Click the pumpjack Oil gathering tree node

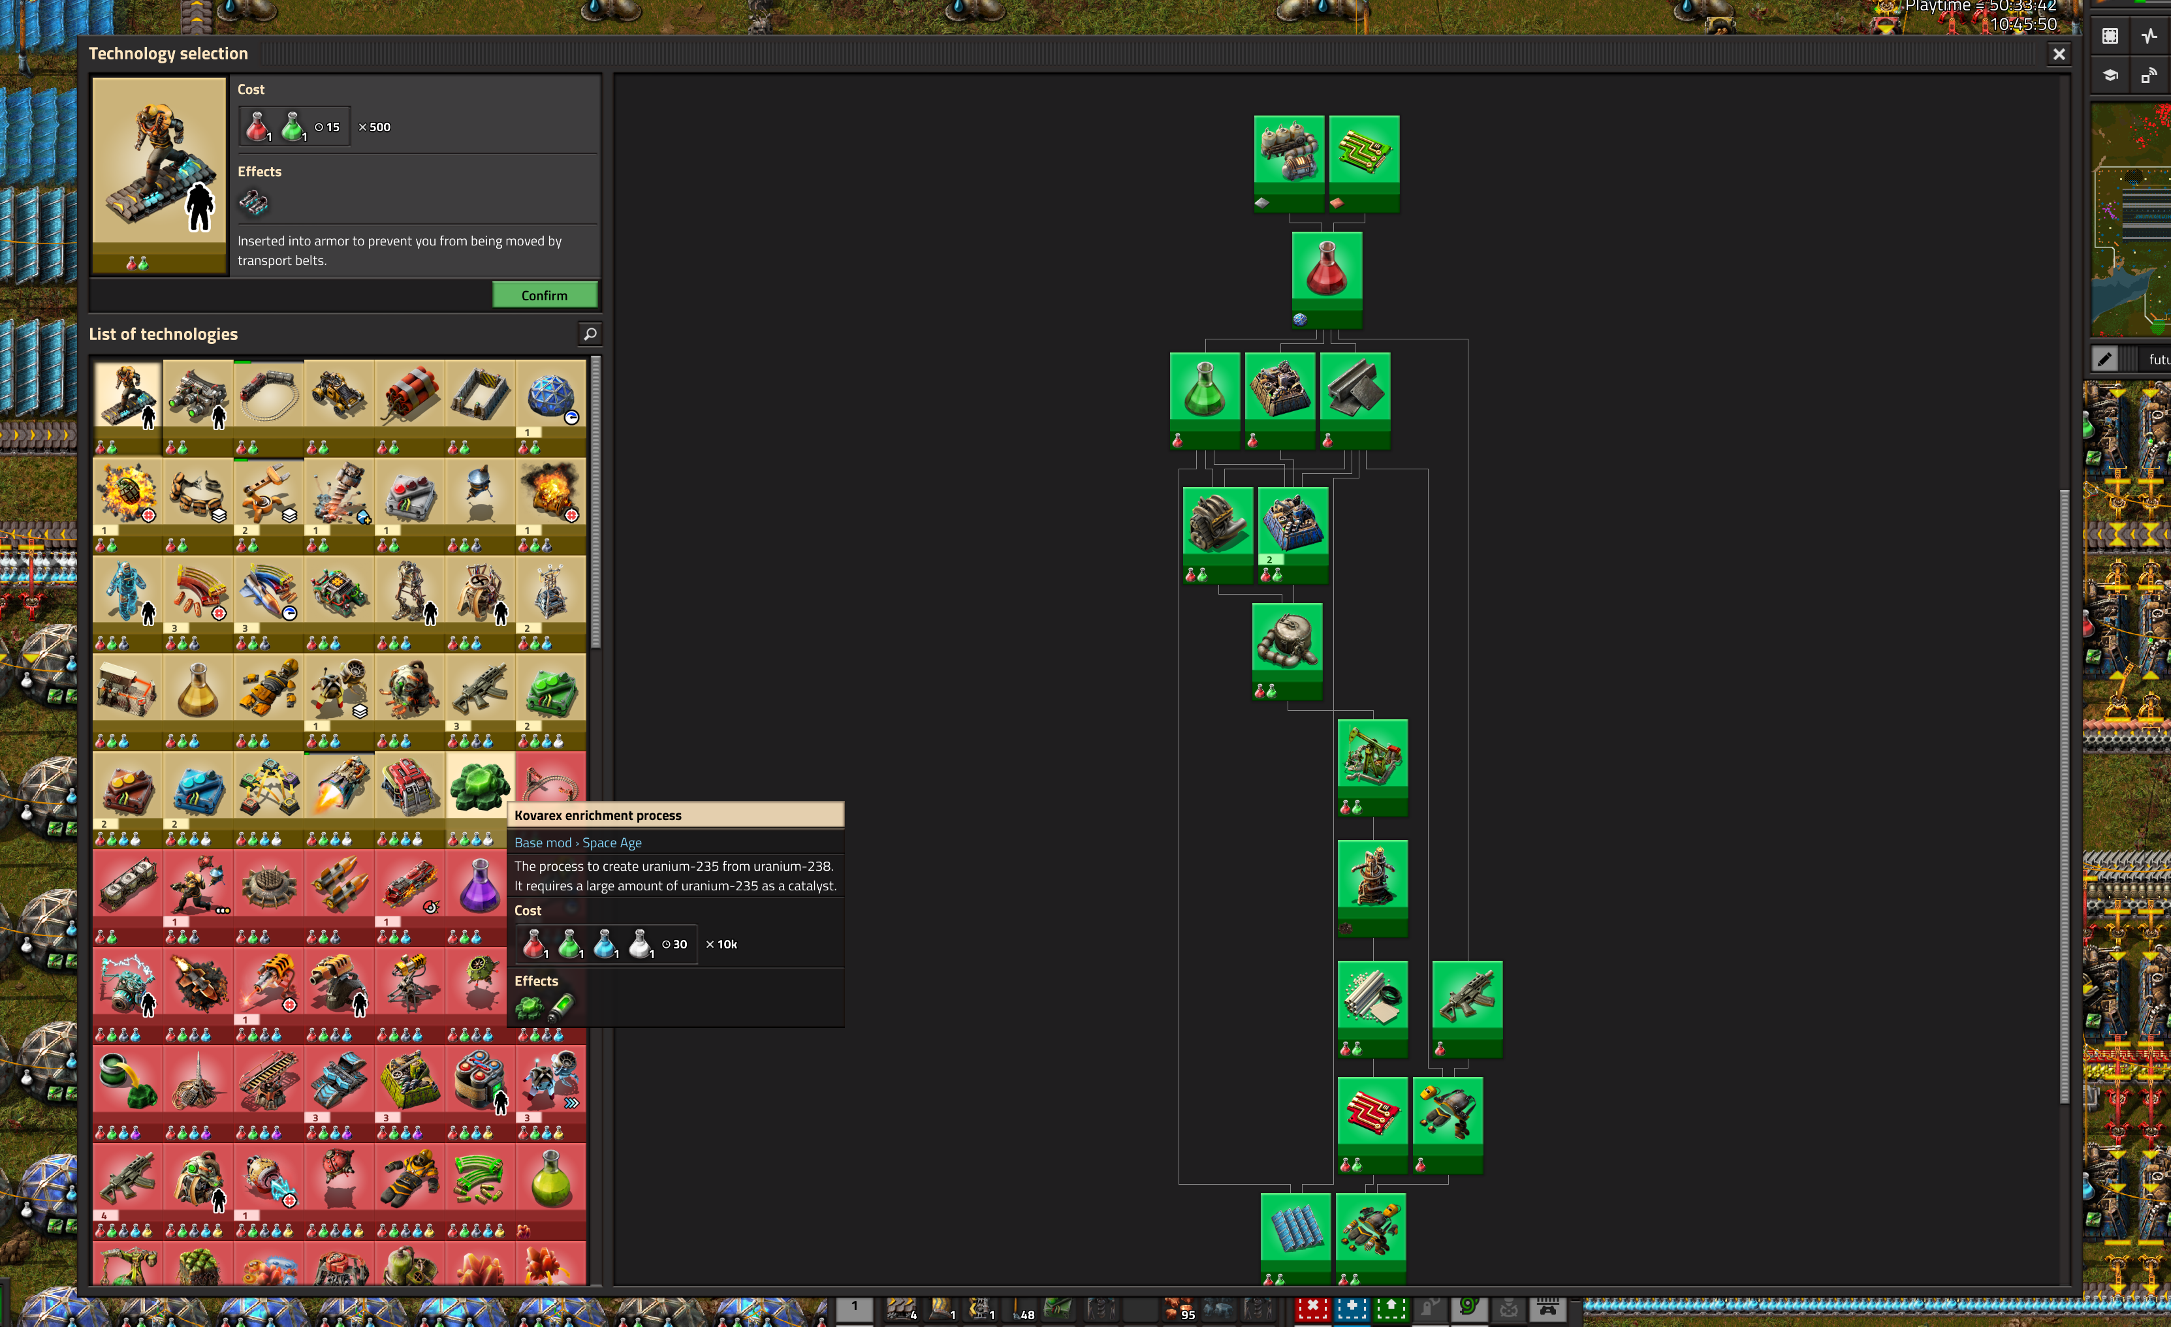click(x=1372, y=768)
